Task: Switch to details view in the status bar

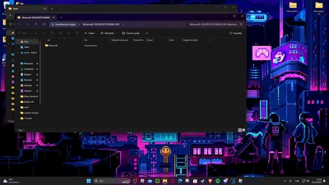Action: tap(240, 130)
